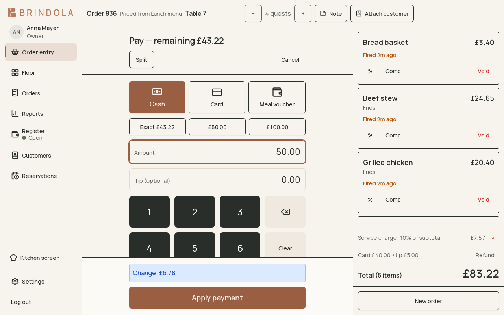Apply payment

[x=217, y=298]
